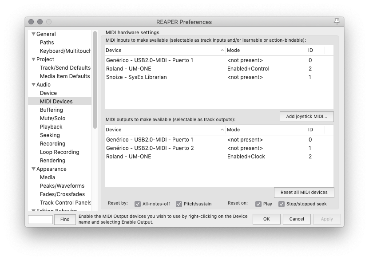The height and width of the screenshot is (260, 369).
Task: Confirm preferences with OK button
Action: click(x=266, y=219)
